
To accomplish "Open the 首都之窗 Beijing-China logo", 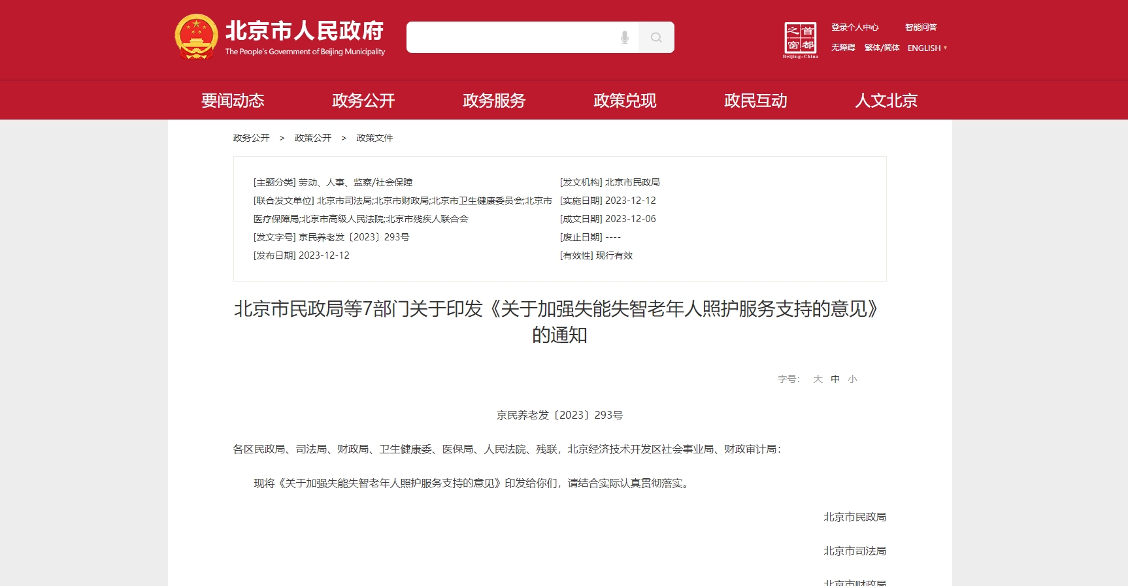I will point(801,40).
